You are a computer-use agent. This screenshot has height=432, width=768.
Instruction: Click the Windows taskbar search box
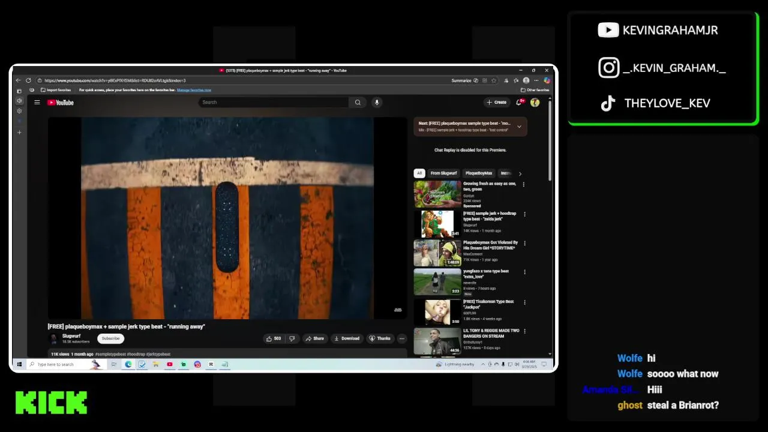click(x=67, y=364)
